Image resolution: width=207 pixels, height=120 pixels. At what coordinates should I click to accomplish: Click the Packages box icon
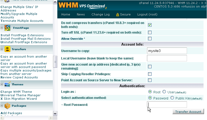[x=7, y=106]
